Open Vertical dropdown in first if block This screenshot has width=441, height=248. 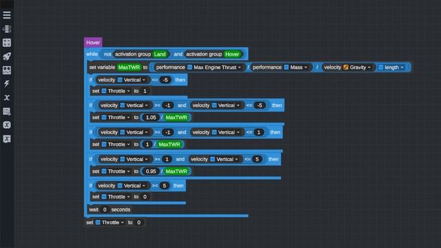132,80
